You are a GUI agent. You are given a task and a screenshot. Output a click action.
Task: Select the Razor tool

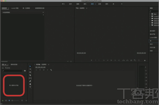30,75
